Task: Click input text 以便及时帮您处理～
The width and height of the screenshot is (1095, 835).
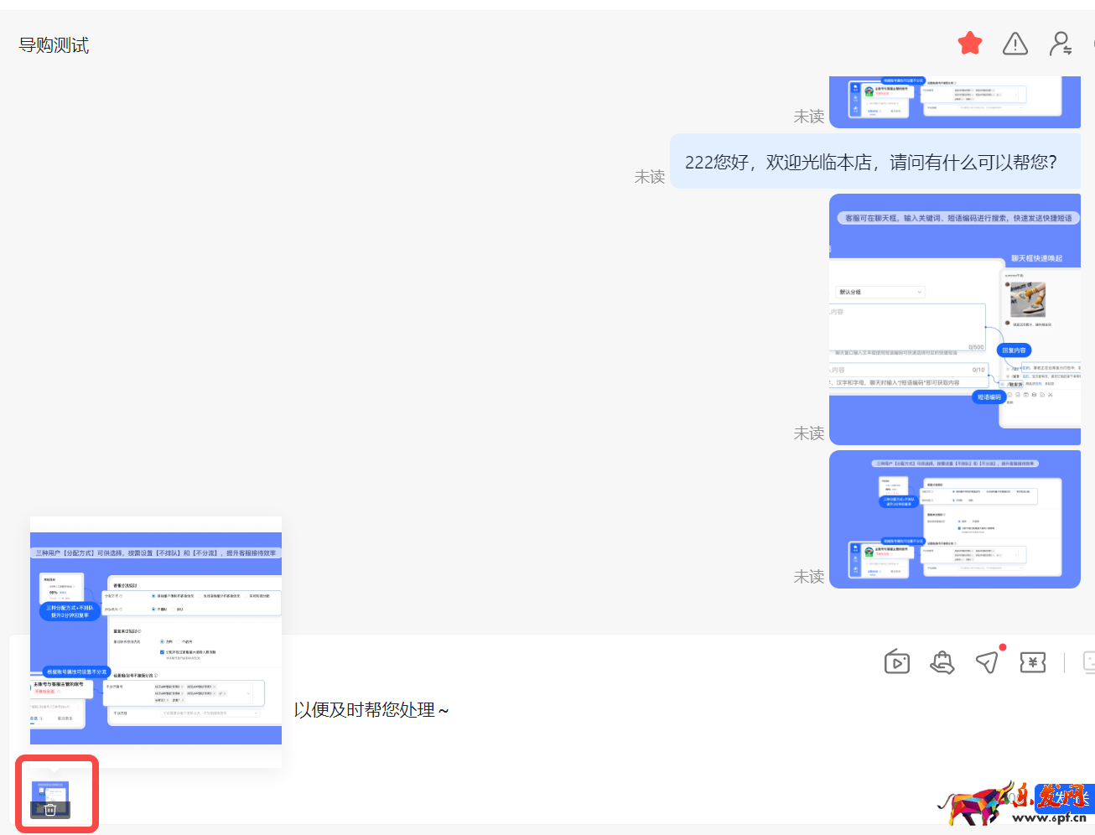Action: coord(371,710)
